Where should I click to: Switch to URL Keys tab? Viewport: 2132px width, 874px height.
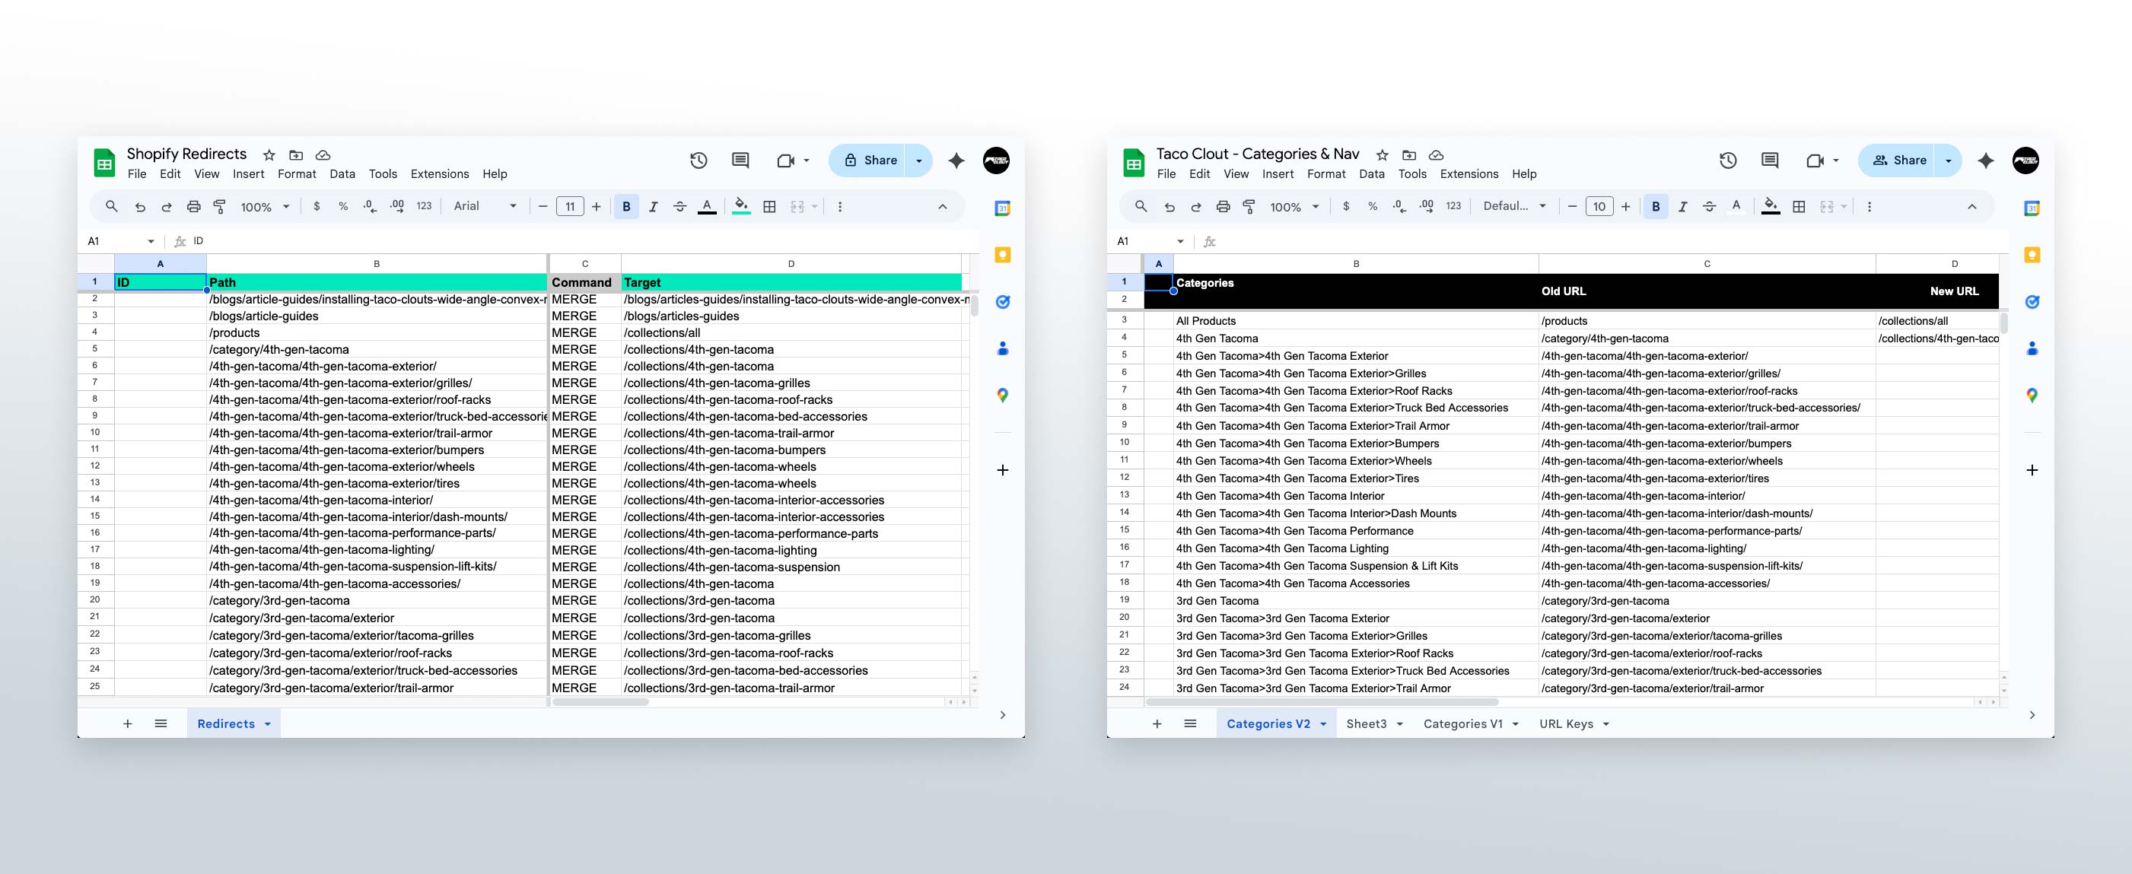1566,724
